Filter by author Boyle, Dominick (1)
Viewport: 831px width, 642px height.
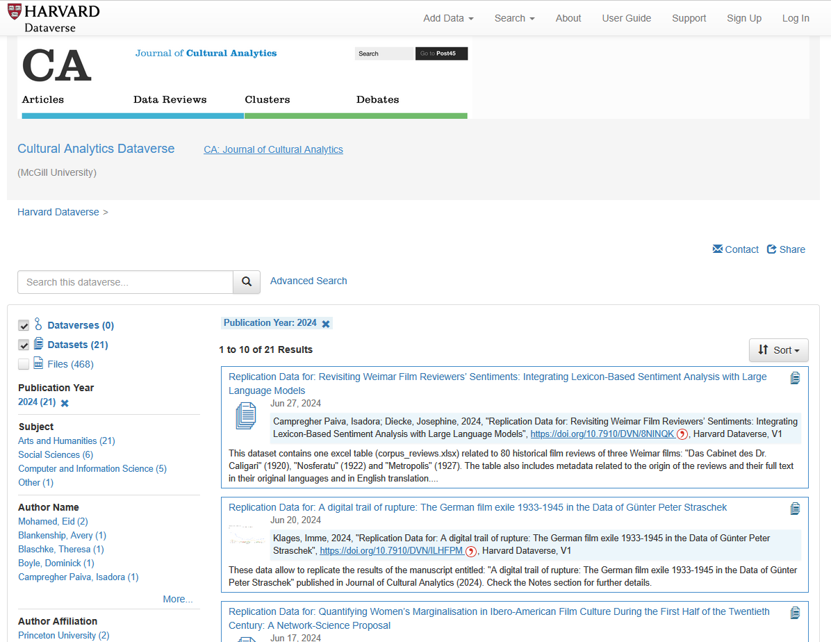56,563
